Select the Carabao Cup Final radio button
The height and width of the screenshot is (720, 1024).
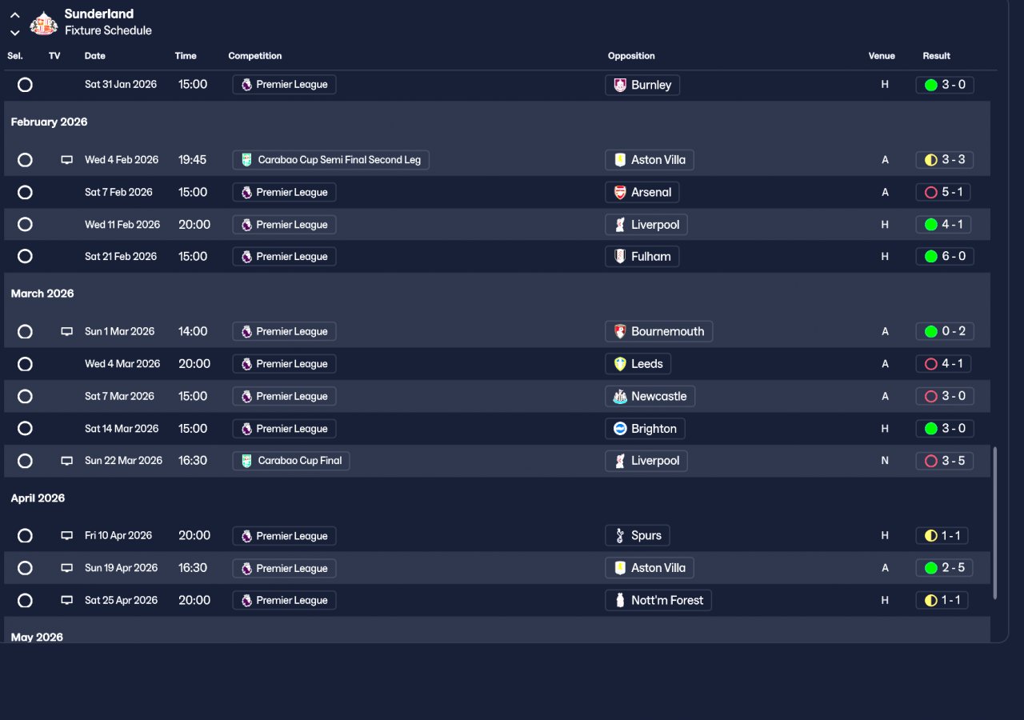[x=25, y=461]
